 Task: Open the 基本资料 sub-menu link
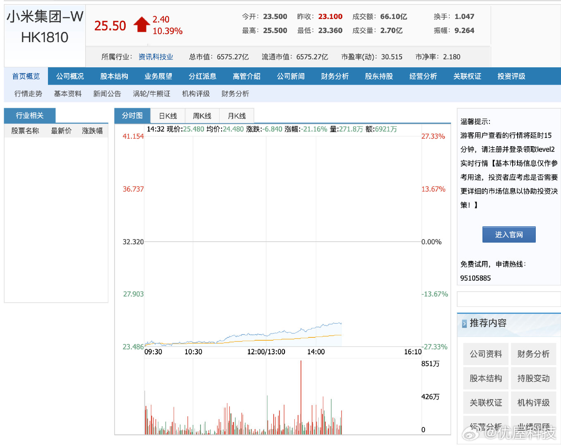(x=68, y=94)
